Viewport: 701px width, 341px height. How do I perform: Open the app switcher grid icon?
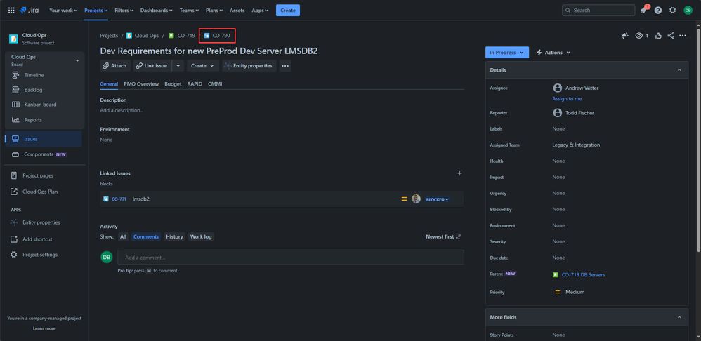tap(11, 11)
